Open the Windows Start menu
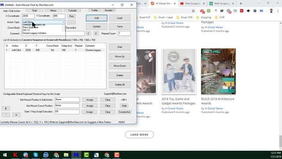282x159 pixels. coord(5,155)
